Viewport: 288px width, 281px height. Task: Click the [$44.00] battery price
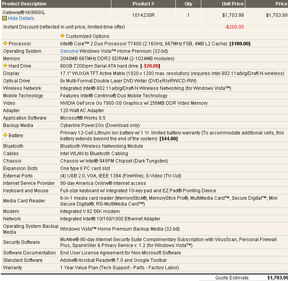[x=168, y=139]
